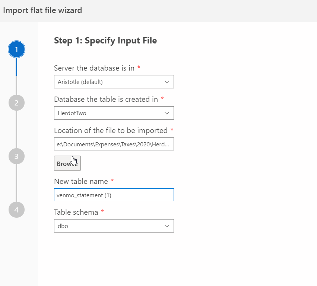Click chevron arrow on dbo schema box
The image size is (317, 286).
(x=167, y=226)
